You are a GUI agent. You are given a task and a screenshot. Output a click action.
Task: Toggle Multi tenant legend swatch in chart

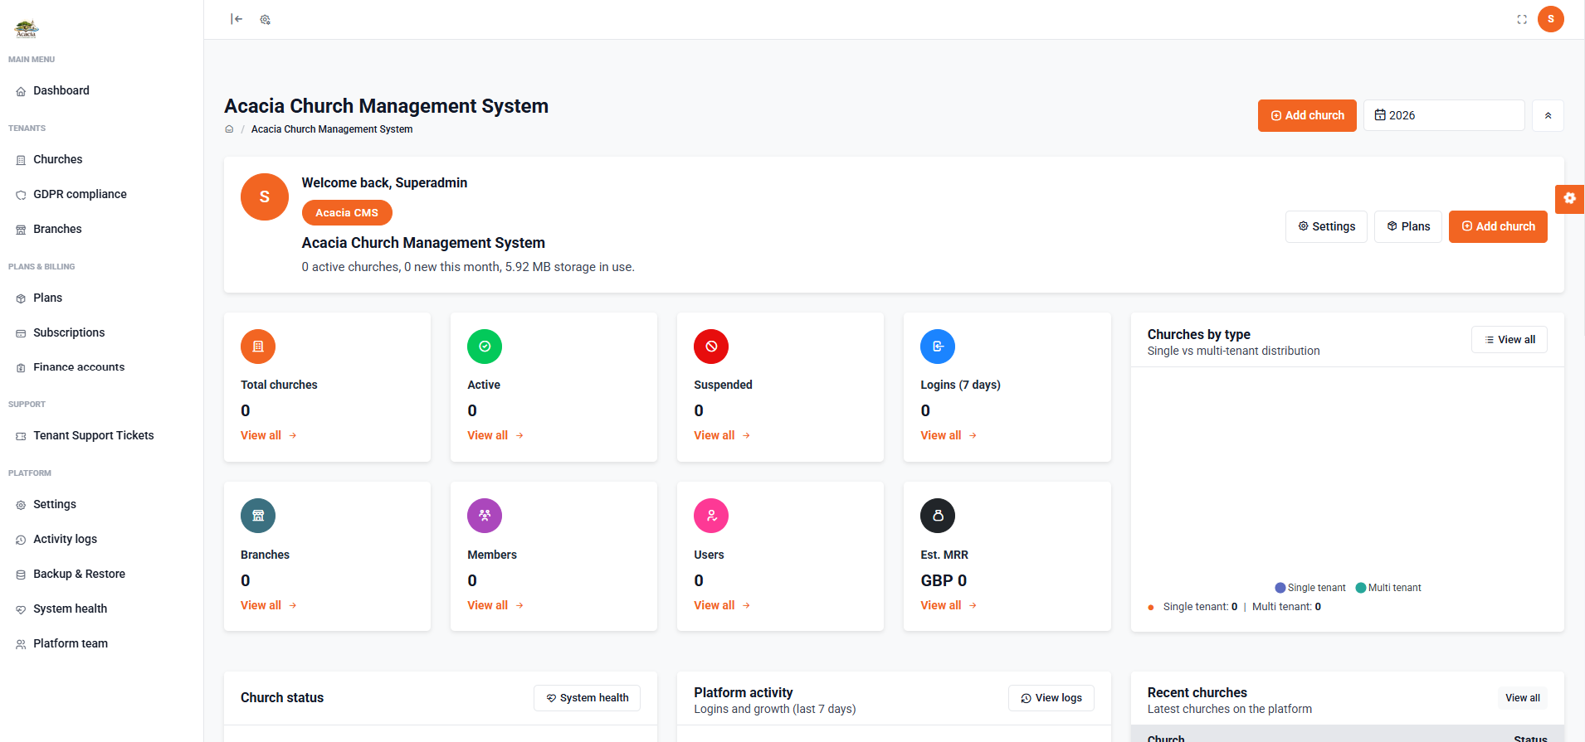[1360, 588]
